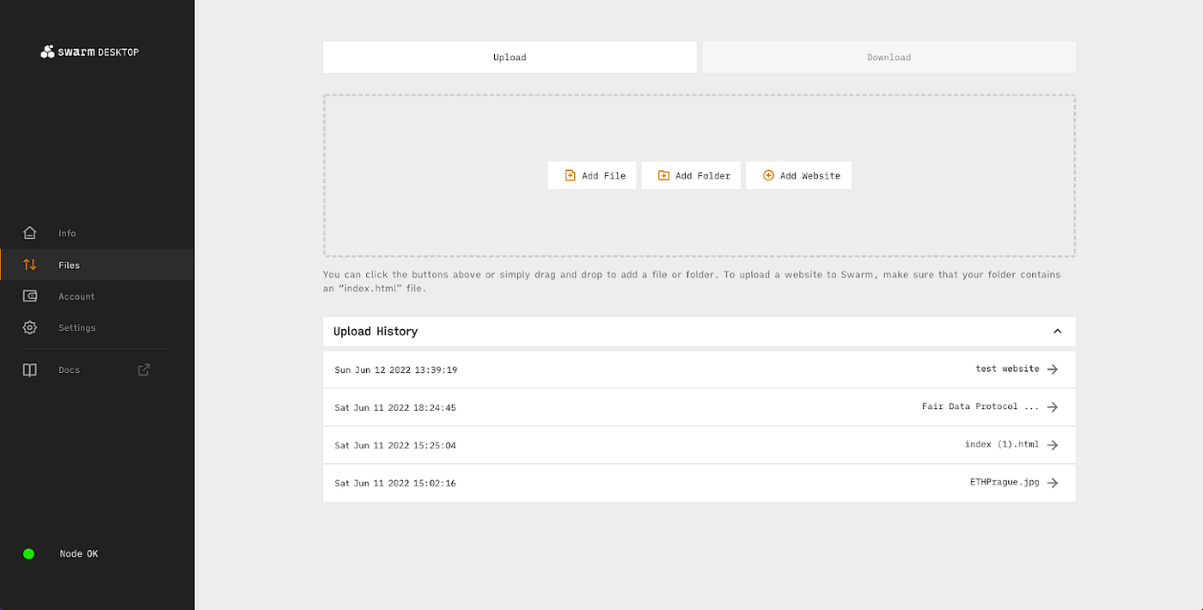Open test website entry arrow
Image resolution: width=1203 pixels, height=610 pixels.
[x=1053, y=369]
